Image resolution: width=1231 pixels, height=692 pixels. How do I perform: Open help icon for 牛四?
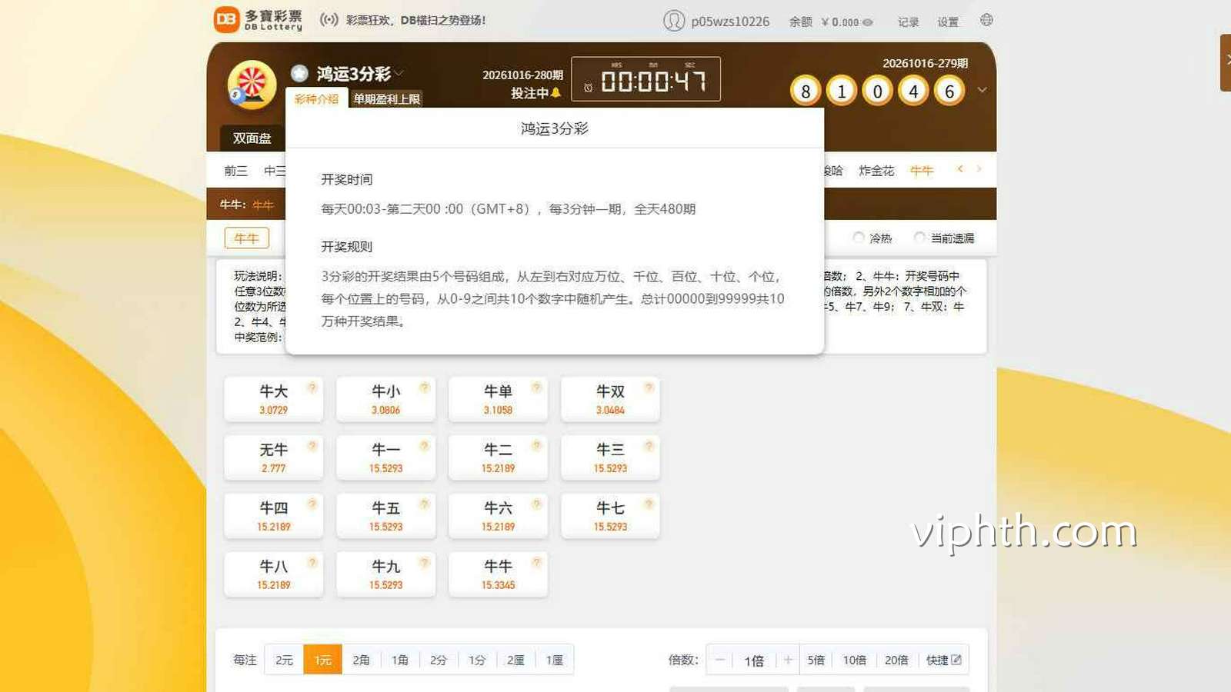312,504
